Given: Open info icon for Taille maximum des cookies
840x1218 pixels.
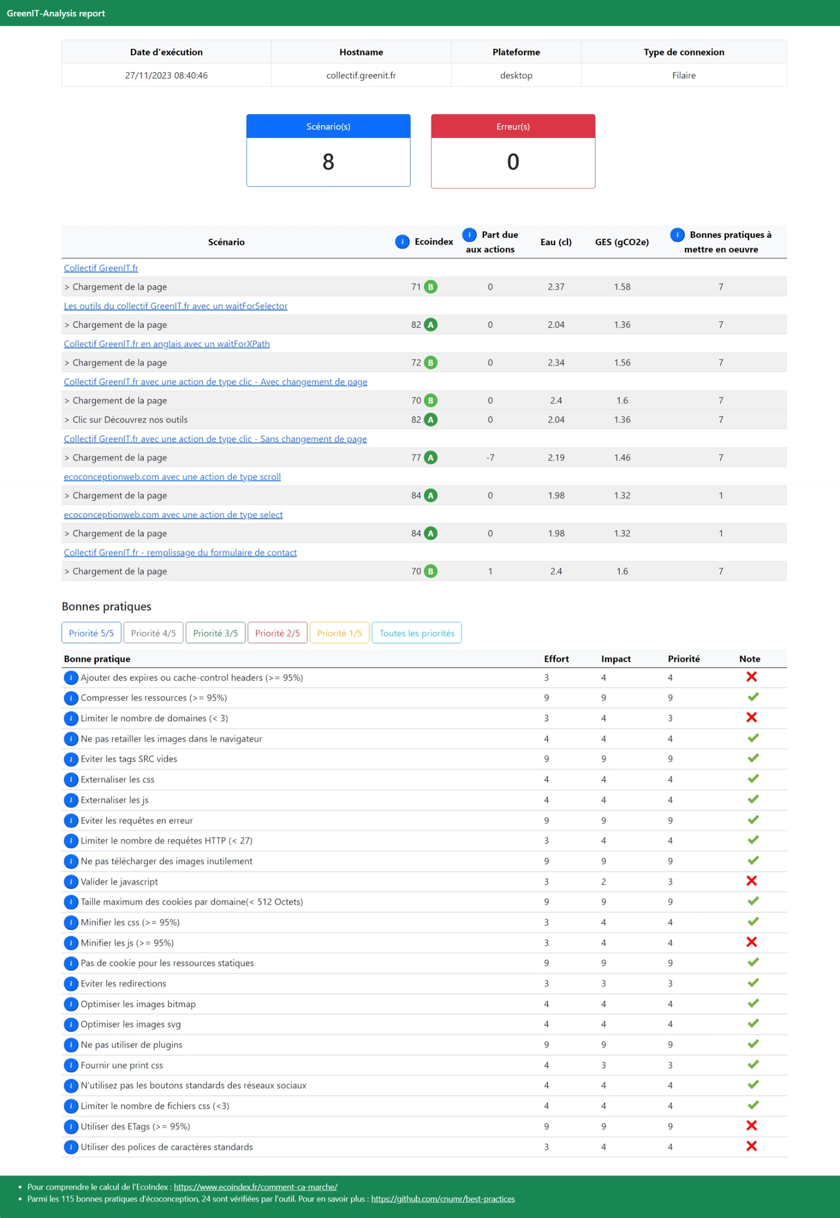Looking at the screenshot, I should click(x=71, y=902).
